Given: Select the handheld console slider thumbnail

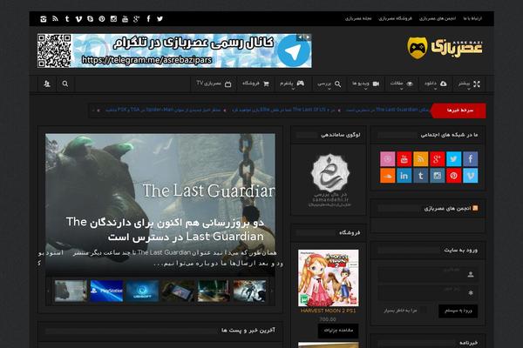Looking at the screenshot, I should click(178, 291).
